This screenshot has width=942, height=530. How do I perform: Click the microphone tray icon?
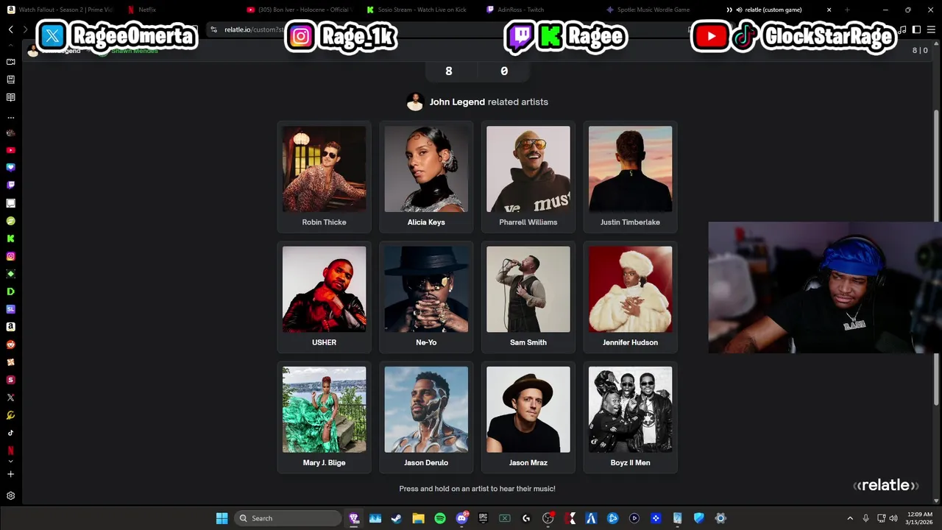pyautogui.click(x=866, y=518)
